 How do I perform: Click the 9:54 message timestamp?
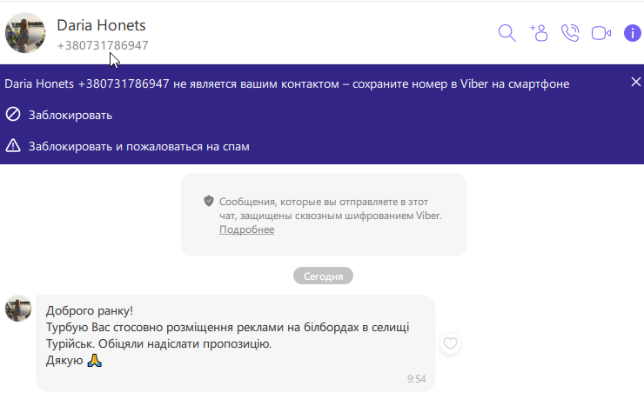coord(417,379)
